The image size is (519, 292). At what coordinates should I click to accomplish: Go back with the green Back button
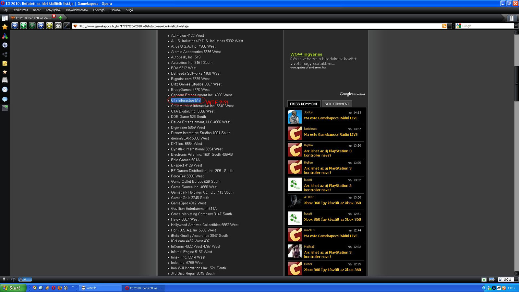(x=23, y=26)
